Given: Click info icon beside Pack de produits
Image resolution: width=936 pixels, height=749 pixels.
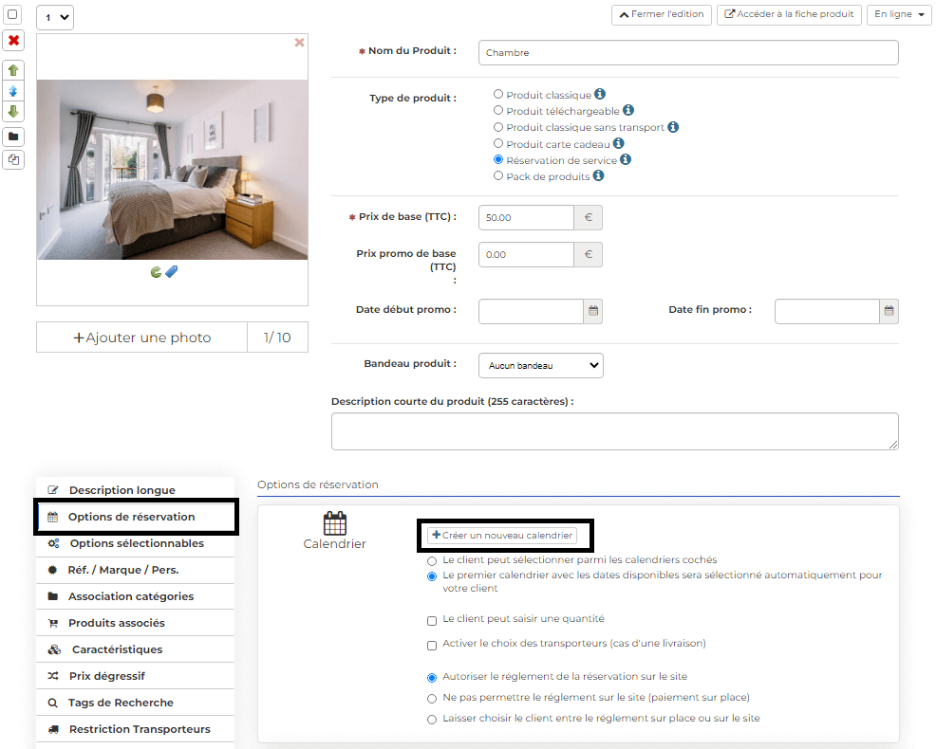Looking at the screenshot, I should tap(599, 175).
